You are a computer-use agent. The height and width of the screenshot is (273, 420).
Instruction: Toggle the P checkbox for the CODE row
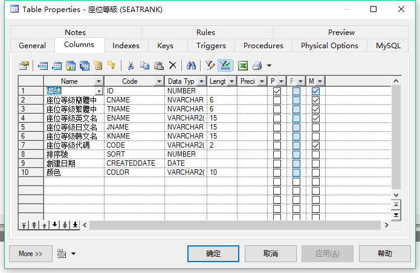click(277, 146)
